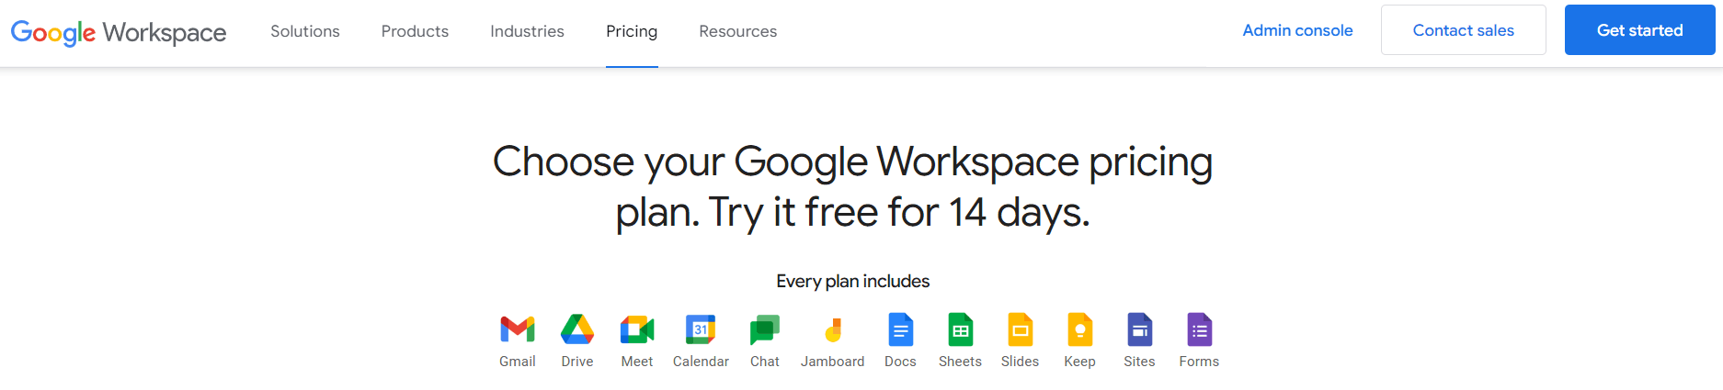Screen dimensions: 1723x390
Task: Select the Google Meet icon
Action: 637,329
